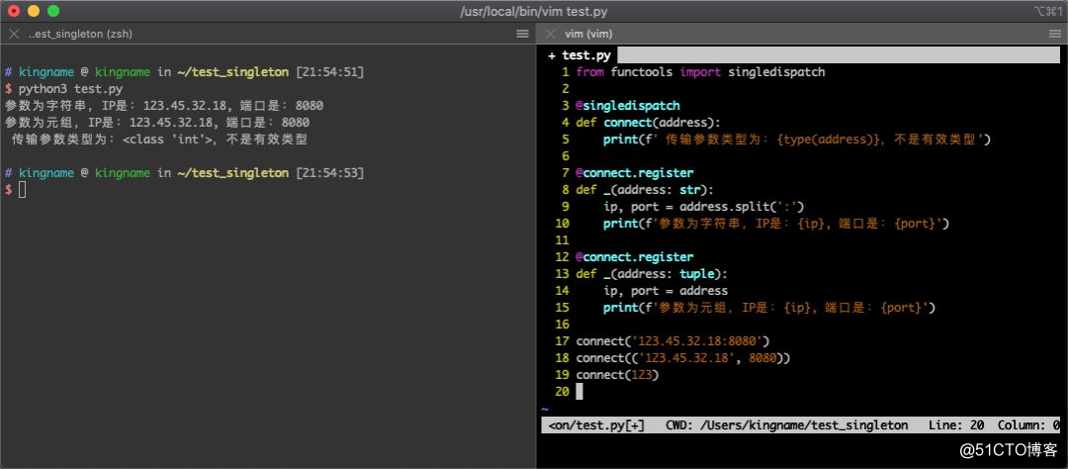Viewport: 1068px width, 469px height.
Task: Click the address.split line 9
Action: tap(704, 207)
